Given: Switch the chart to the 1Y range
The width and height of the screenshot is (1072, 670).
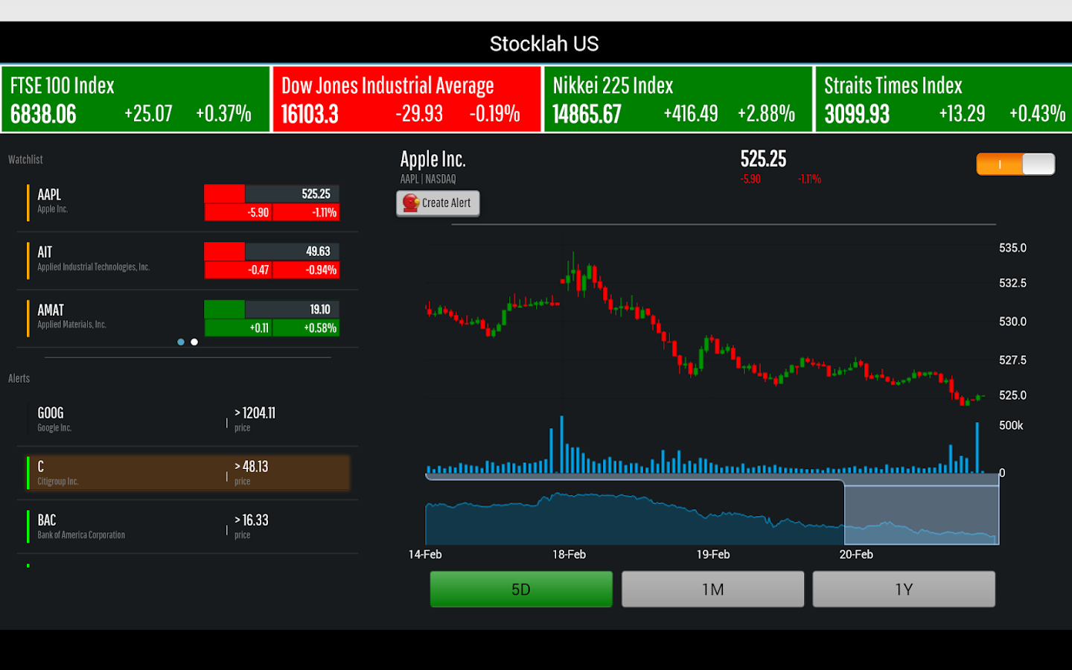Looking at the screenshot, I should (904, 590).
